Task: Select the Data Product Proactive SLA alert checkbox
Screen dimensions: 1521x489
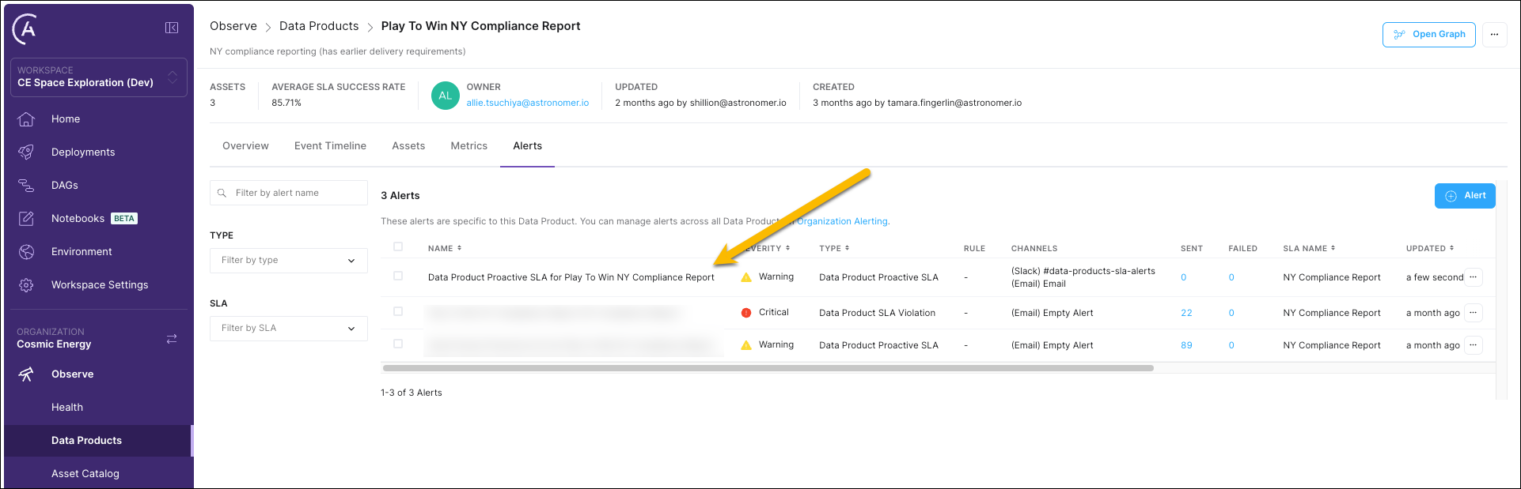Action: pos(398,276)
